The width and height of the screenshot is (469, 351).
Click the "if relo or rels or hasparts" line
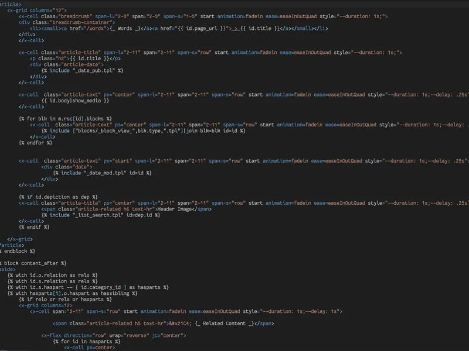click(65, 299)
